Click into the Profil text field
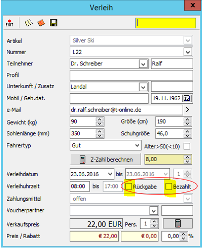The height and width of the screenshot is (250, 203). click(131, 75)
